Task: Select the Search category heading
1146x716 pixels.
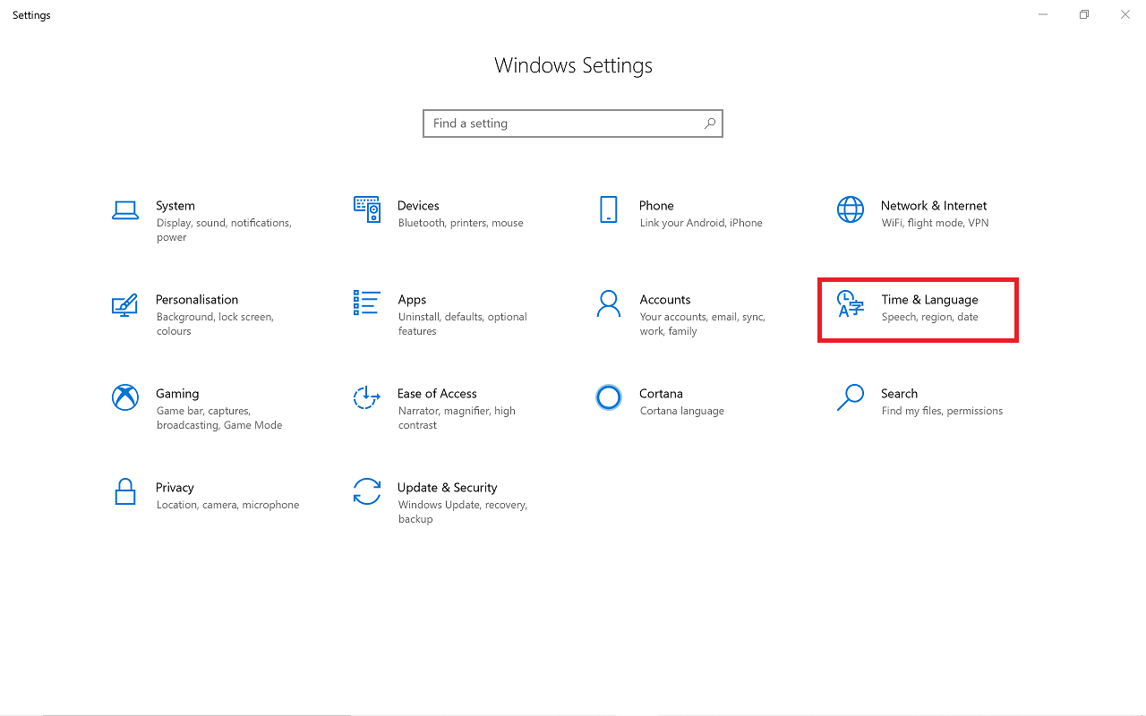Action: 899,394
